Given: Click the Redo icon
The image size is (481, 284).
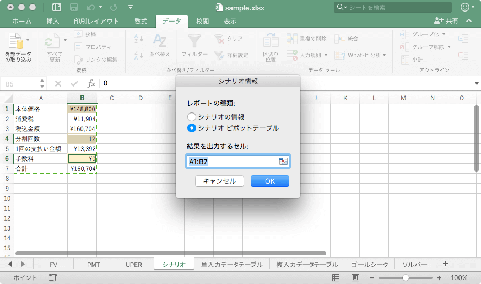Looking at the screenshot, I should tap(114, 7).
